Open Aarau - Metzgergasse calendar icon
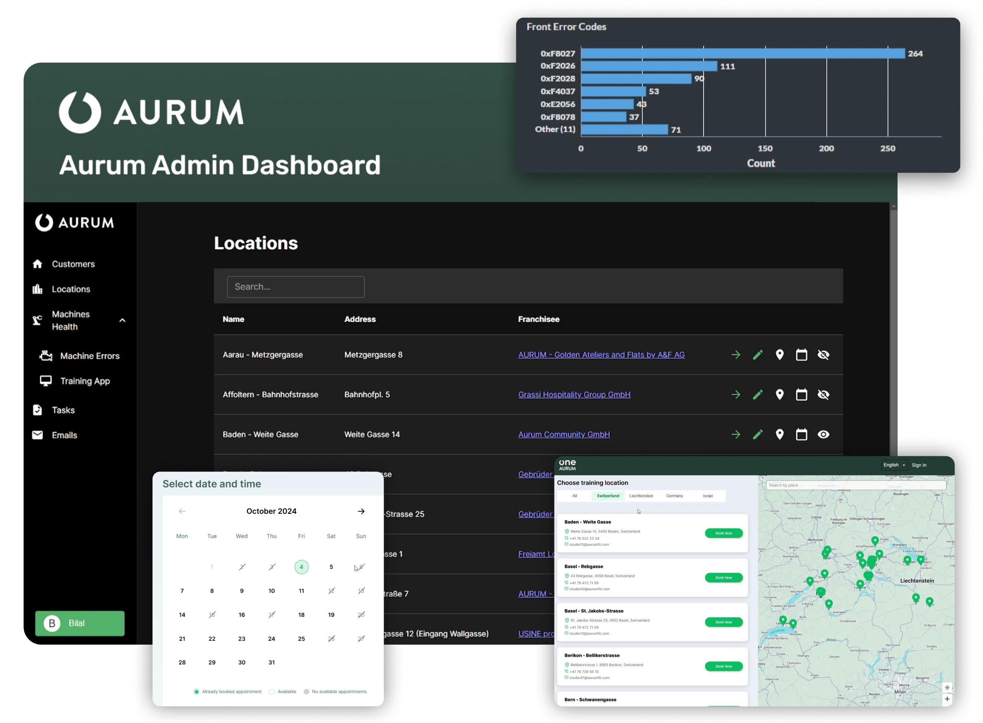 pyautogui.click(x=802, y=355)
